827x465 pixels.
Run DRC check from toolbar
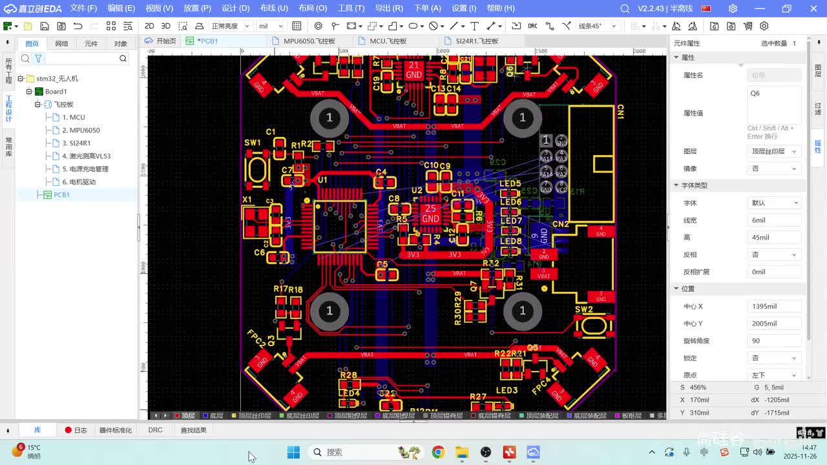coord(532,26)
